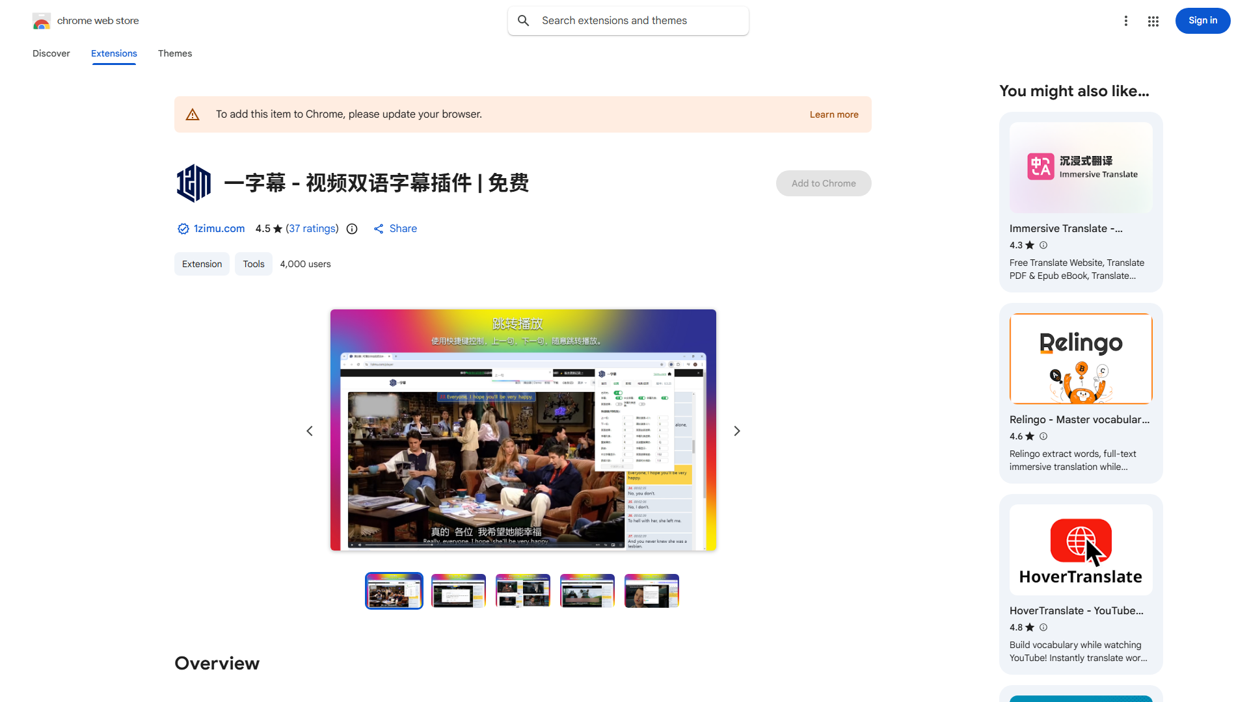The width and height of the screenshot is (1249, 702).
Task: Click the extension's 1zimu logo icon
Action: (x=194, y=183)
